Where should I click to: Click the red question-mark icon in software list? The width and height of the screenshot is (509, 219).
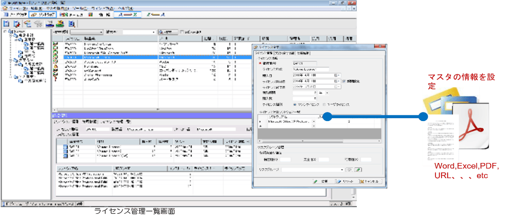click(55, 79)
